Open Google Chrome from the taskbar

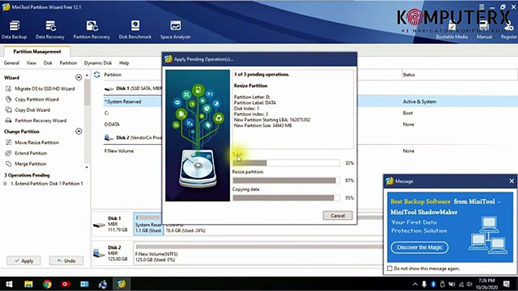[x=47, y=284]
